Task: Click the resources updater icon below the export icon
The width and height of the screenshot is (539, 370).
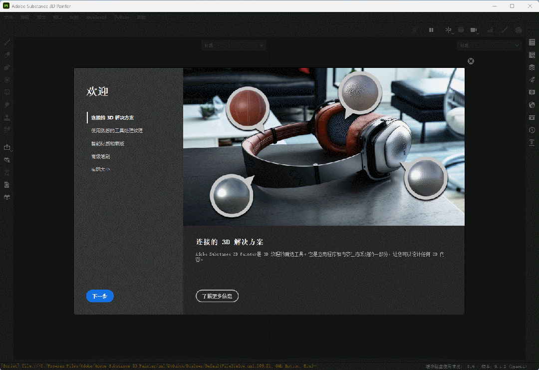Action: (x=7, y=160)
